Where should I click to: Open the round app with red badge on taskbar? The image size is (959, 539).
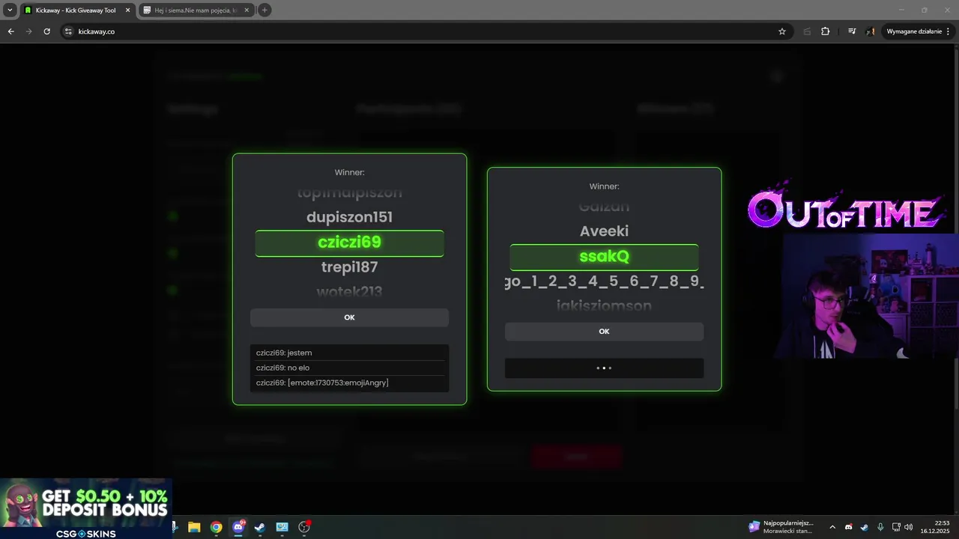coord(304,527)
